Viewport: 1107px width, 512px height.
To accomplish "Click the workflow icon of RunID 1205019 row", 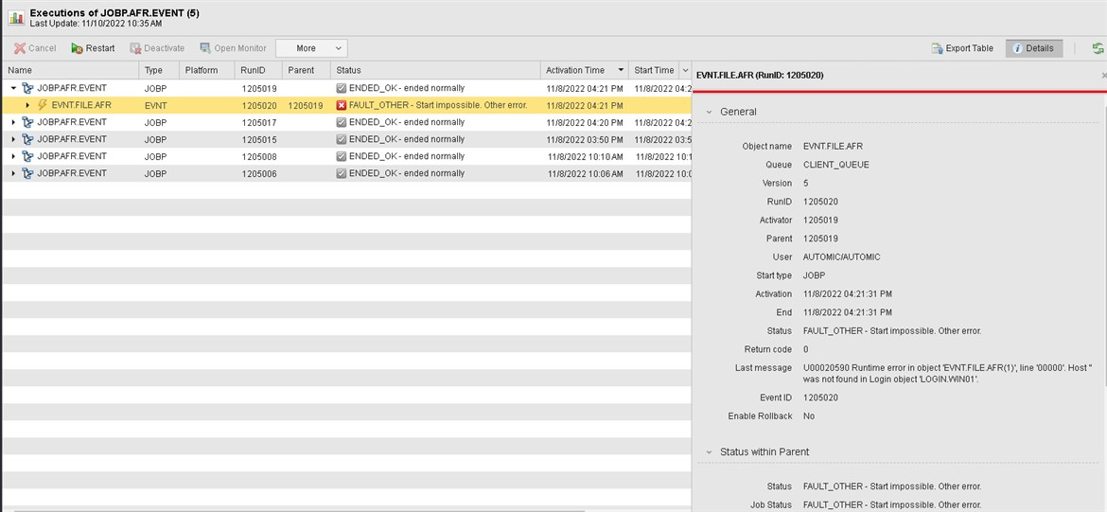I will click(x=27, y=88).
